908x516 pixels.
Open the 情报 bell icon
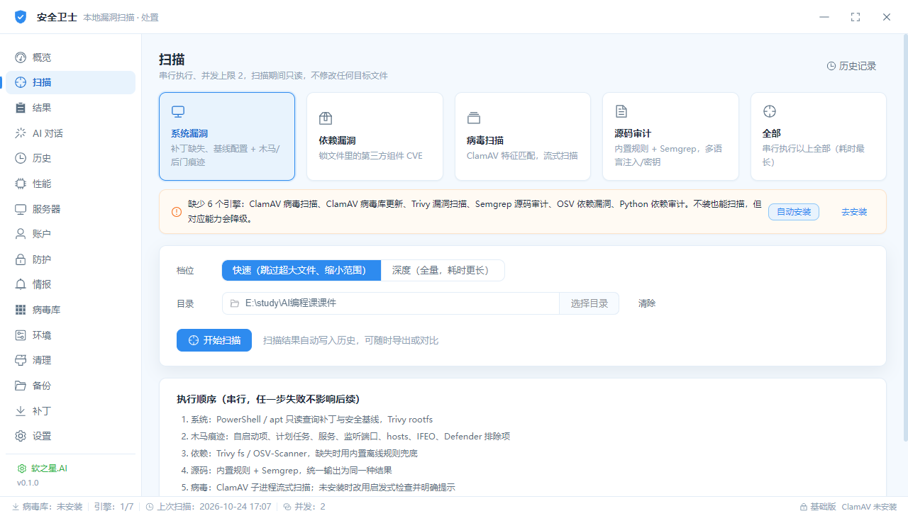coord(21,284)
